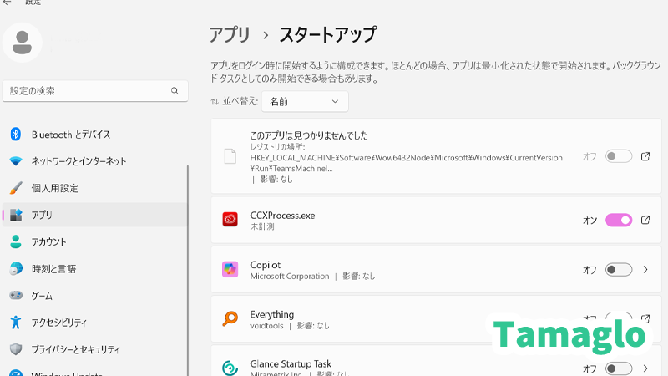Expand Glance Startup Task chevron
Image resolution: width=668 pixels, height=376 pixels.
click(x=645, y=368)
